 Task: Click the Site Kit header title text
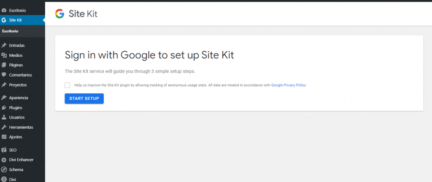[x=83, y=14]
